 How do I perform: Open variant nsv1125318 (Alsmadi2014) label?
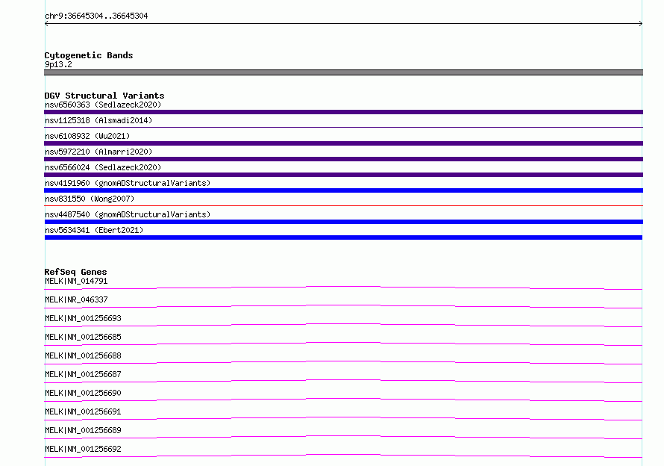click(x=98, y=120)
